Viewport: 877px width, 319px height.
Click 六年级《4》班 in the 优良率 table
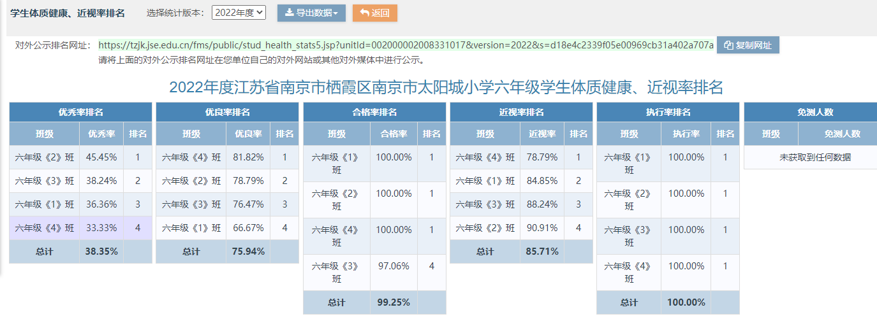(x=191, y=157)
